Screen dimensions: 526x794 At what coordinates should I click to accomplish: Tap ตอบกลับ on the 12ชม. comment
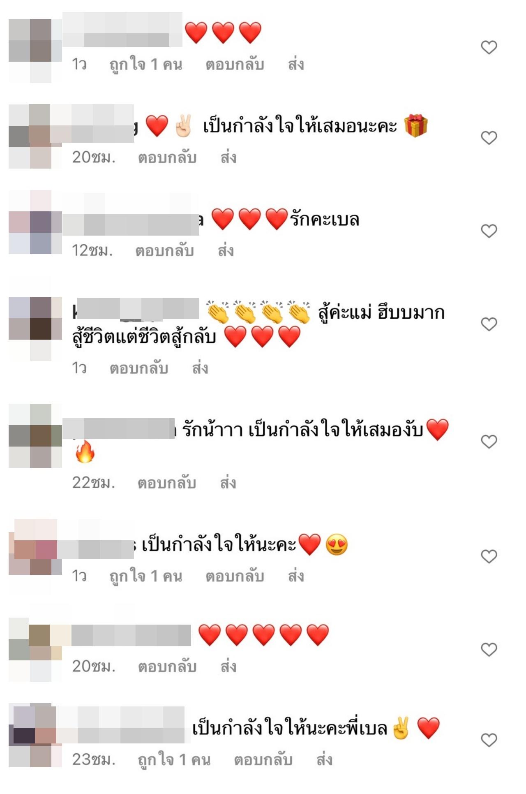coord(164,251)
